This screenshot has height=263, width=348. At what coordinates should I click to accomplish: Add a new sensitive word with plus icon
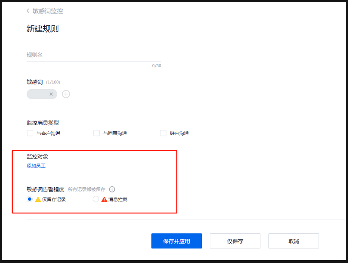point(66,94)
